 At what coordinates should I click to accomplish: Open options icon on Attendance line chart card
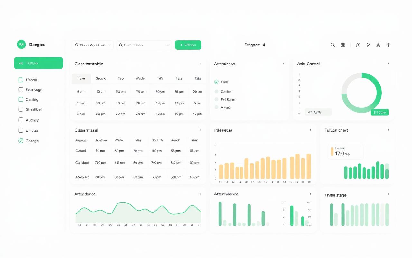pos(200,194)
